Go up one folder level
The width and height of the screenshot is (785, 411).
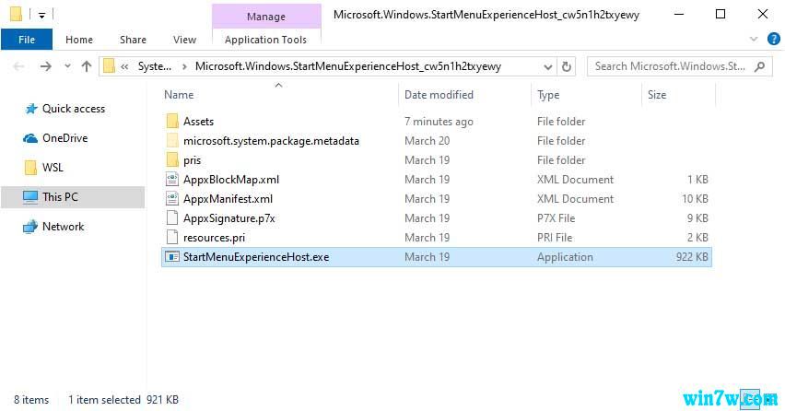(x=87, y=66)
